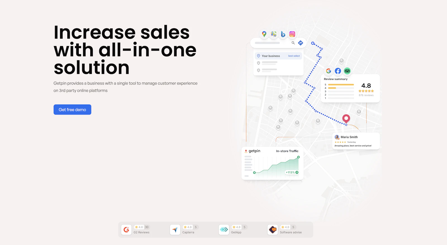Click the Capterra 4.8 star rating

pos(188,227)
